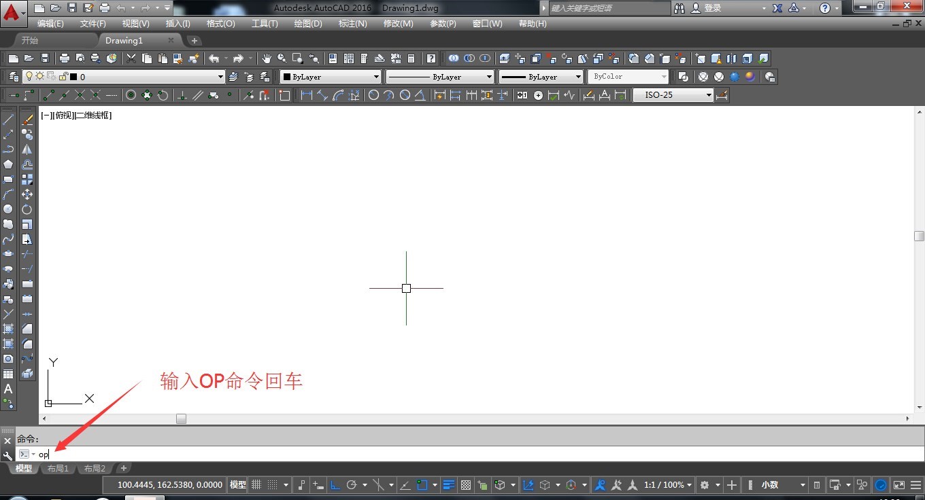Toggle hardware acceleration blue circle icon

881,485
